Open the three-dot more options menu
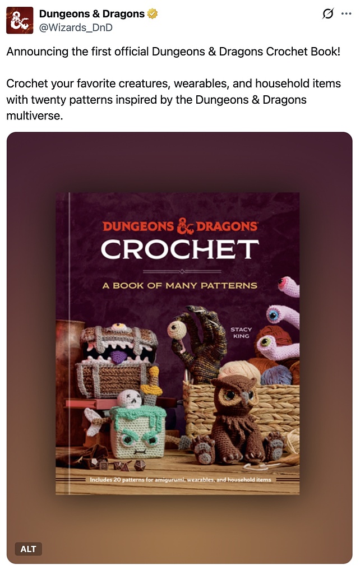Screen dimensions: 360x570 (x=346, y=14)
